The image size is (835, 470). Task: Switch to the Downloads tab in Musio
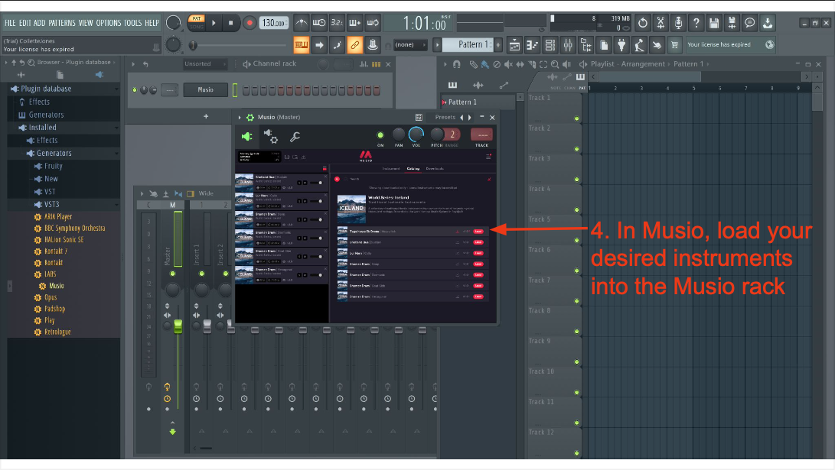coord(435,168)
